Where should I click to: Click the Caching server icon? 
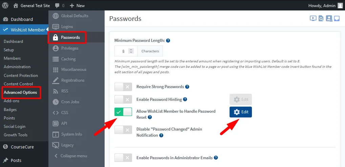coord(56,59)
